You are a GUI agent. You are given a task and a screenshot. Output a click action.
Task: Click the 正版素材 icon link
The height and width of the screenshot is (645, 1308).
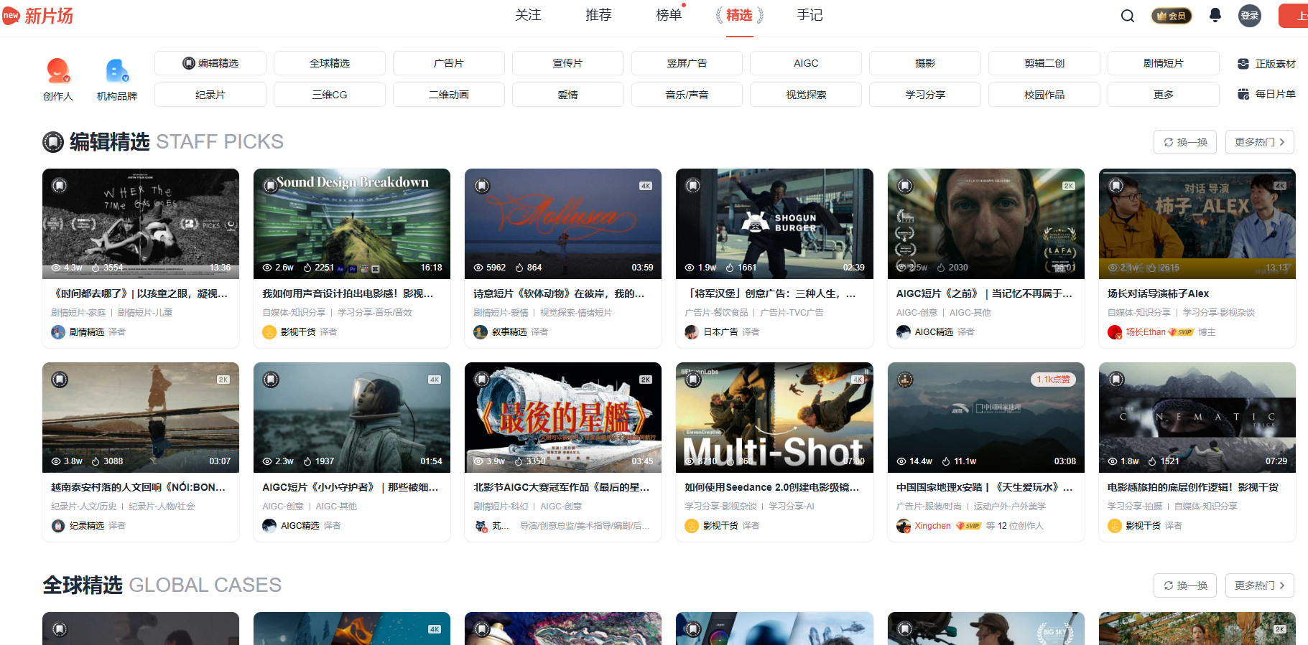(1266, 64)
